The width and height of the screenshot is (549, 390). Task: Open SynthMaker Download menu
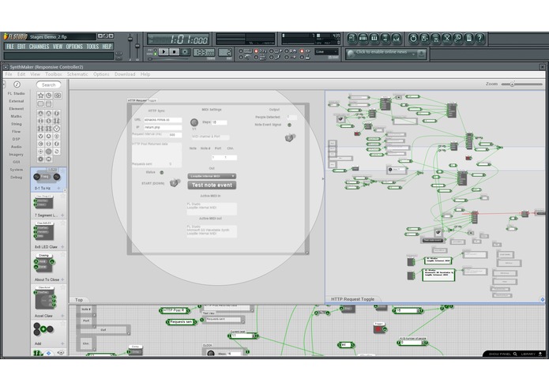pos(125,74)
